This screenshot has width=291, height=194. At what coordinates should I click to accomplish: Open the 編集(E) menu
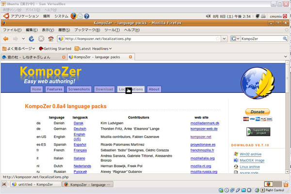[x=32, y=30]
